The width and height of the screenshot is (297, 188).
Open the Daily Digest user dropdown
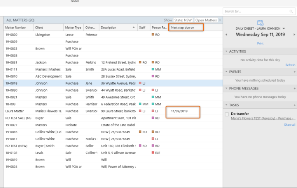284,29
